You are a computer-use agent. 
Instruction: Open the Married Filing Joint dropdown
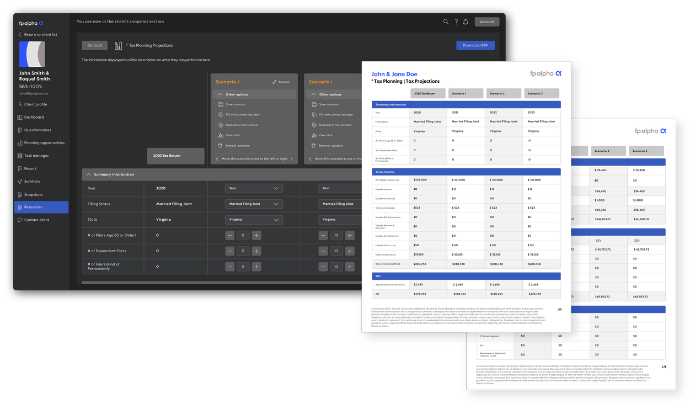pyautogui.click(x=254, y=204)
